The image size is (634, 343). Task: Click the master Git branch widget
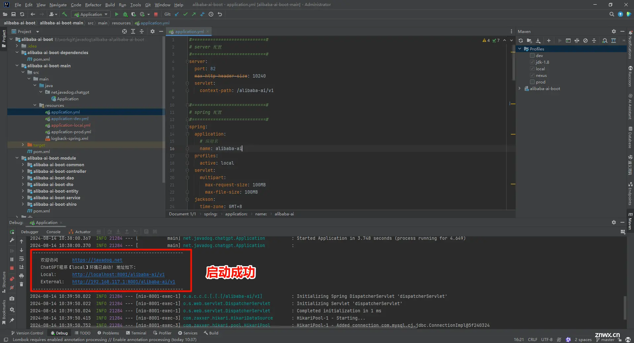point(605,340)
